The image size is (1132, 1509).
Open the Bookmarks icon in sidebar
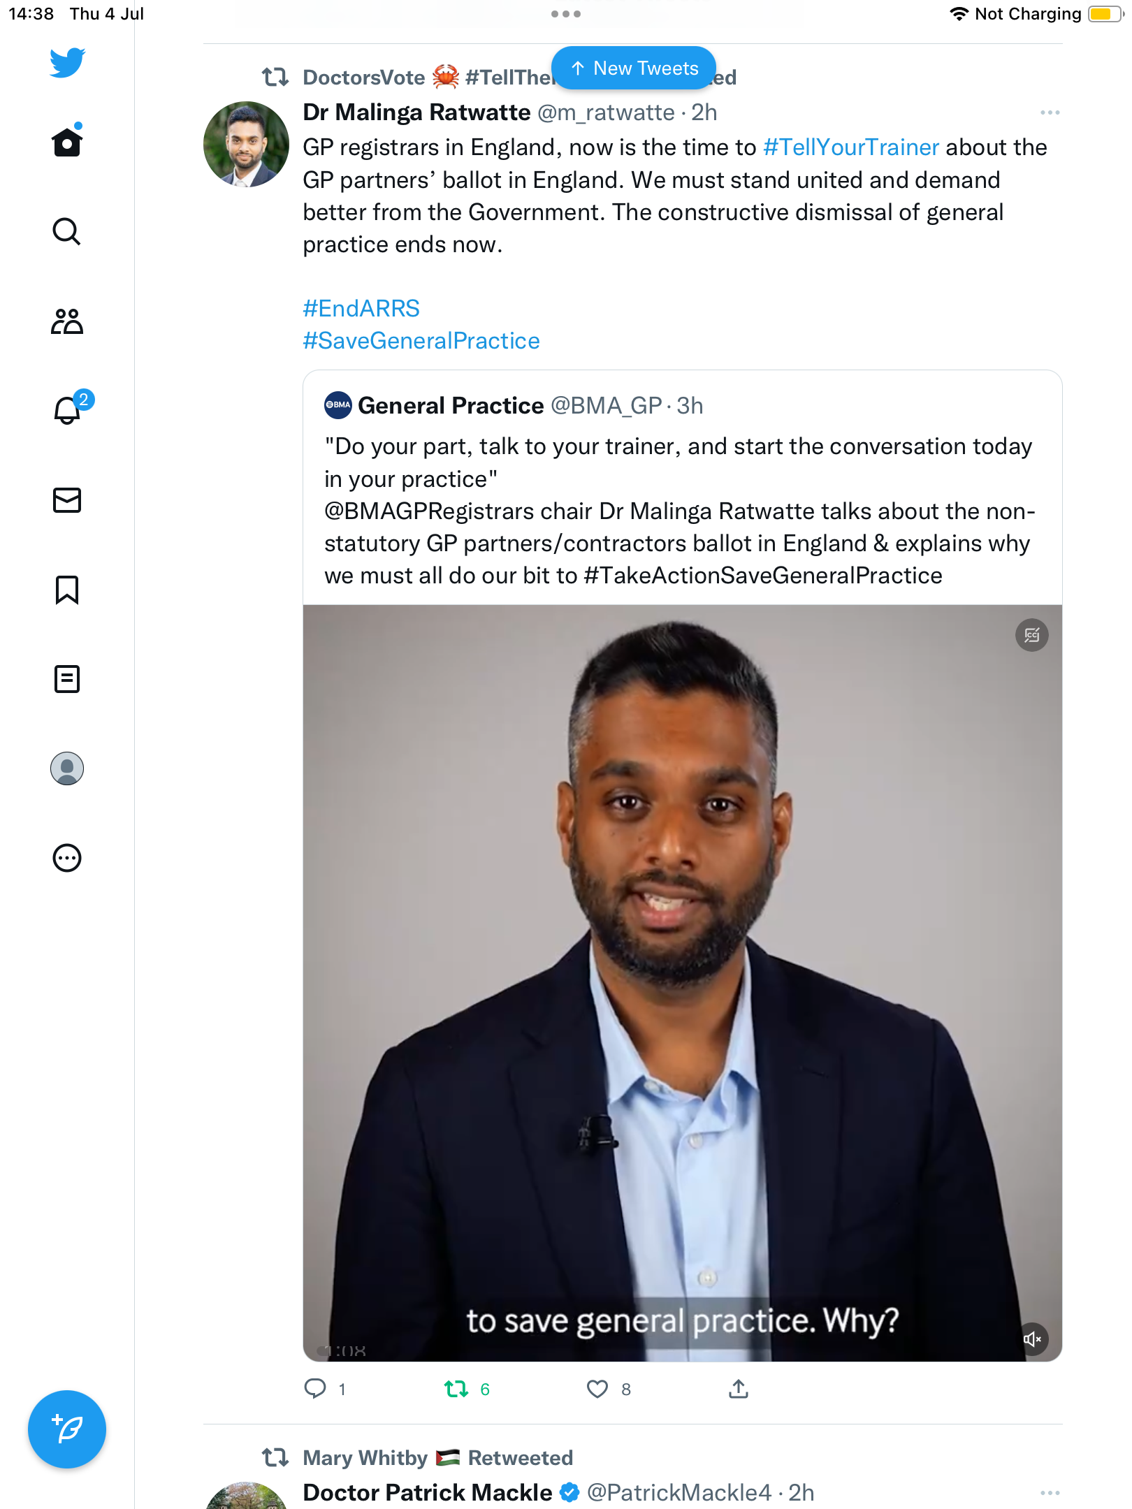(x=67, y=590)
